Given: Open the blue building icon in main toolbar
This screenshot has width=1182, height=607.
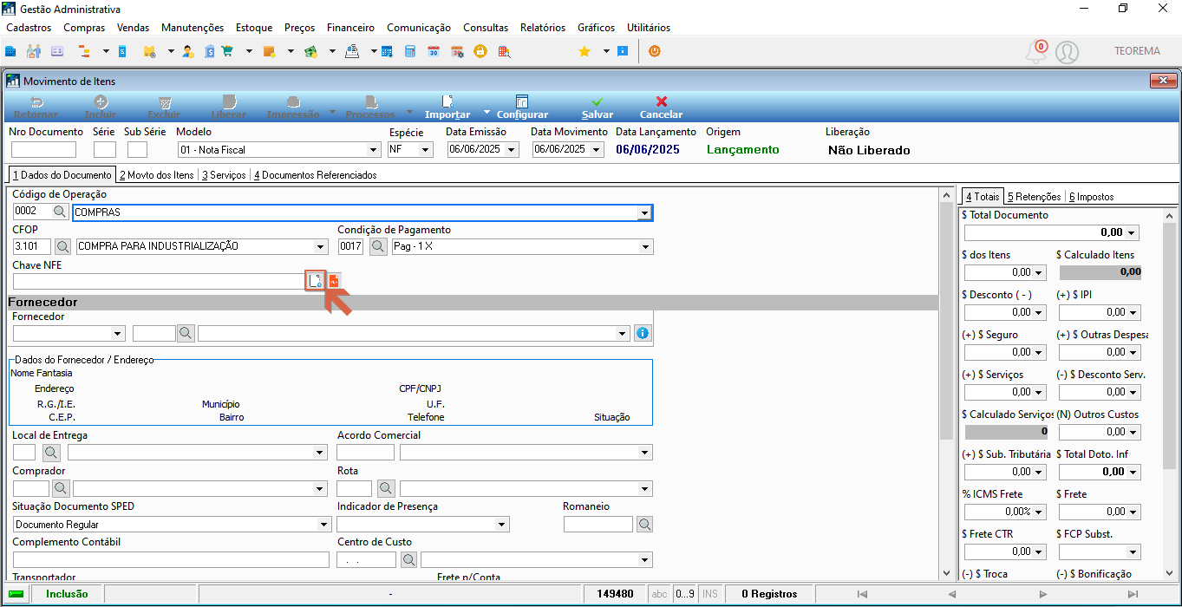Looking at the screenshot, I should (x=10, y=51).
